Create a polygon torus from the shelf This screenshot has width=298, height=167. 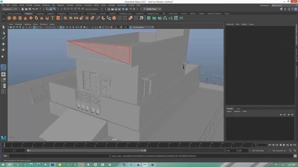click(x=36, y=18)
